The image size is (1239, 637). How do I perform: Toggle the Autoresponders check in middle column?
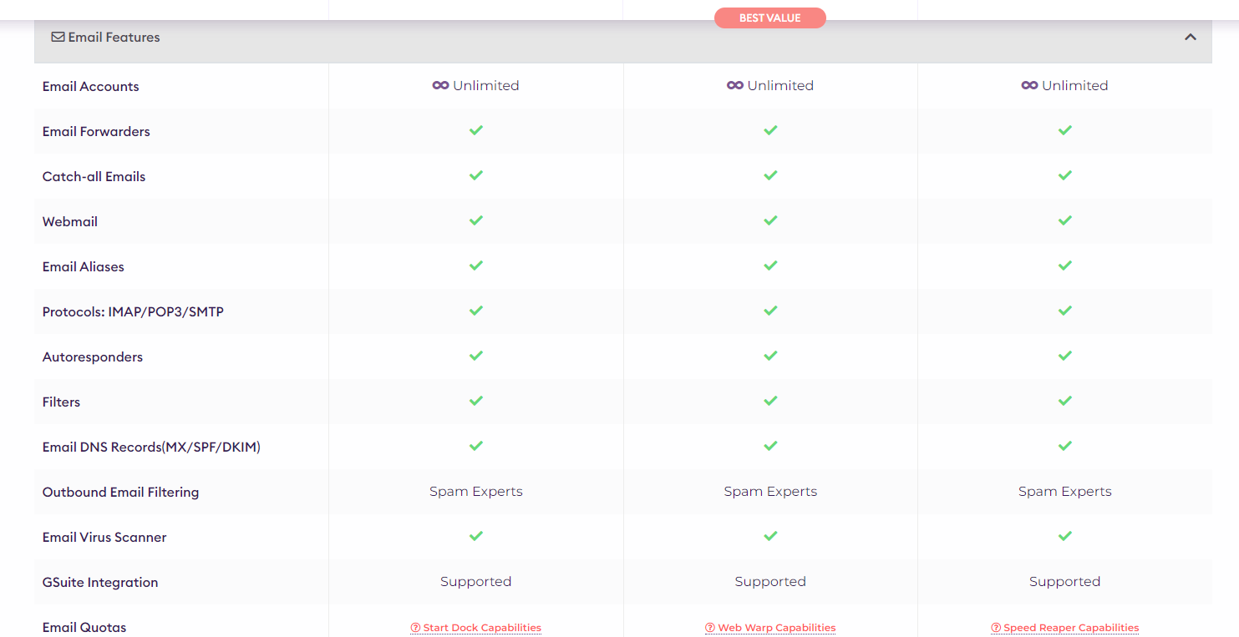click(x=770, y=355)
